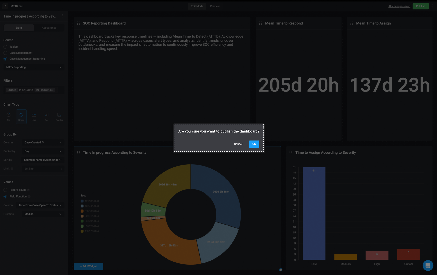
Task: Open the three-dot menu beside Publish
Action: pyautogui.click(x=432, y=6)
